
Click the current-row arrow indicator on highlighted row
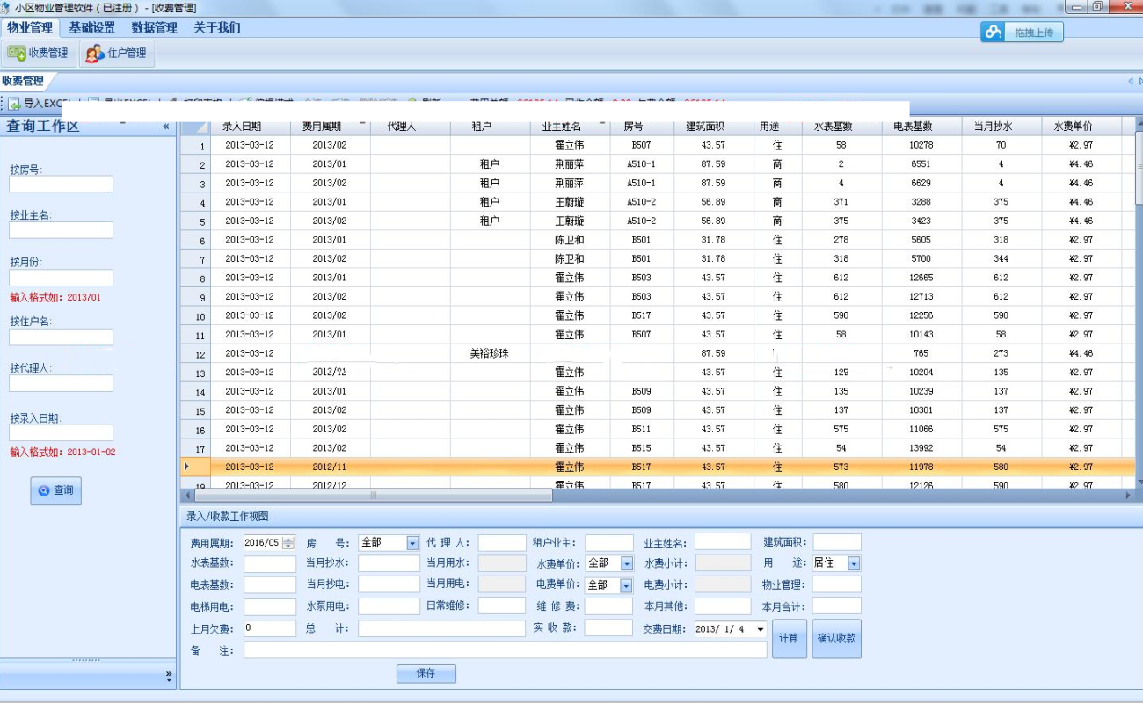click(x=186, y=467)
